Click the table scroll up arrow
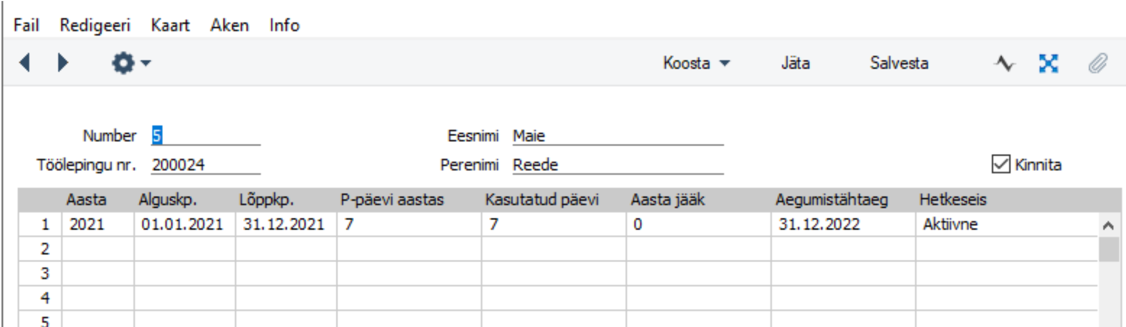 [1108, 225]
